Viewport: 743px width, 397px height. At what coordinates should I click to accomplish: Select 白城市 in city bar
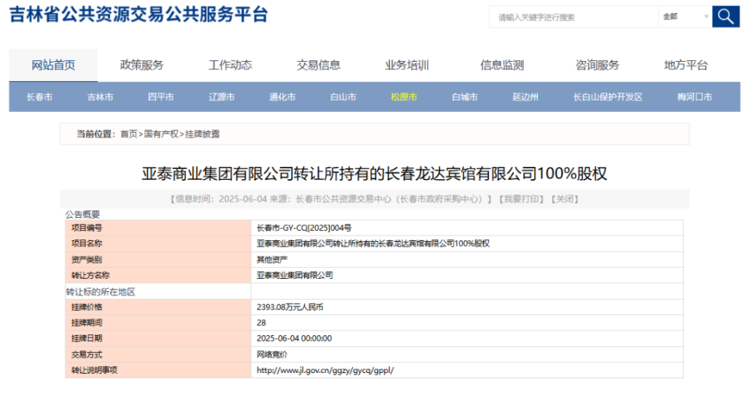pyautogui.click(x=464, y=97)
